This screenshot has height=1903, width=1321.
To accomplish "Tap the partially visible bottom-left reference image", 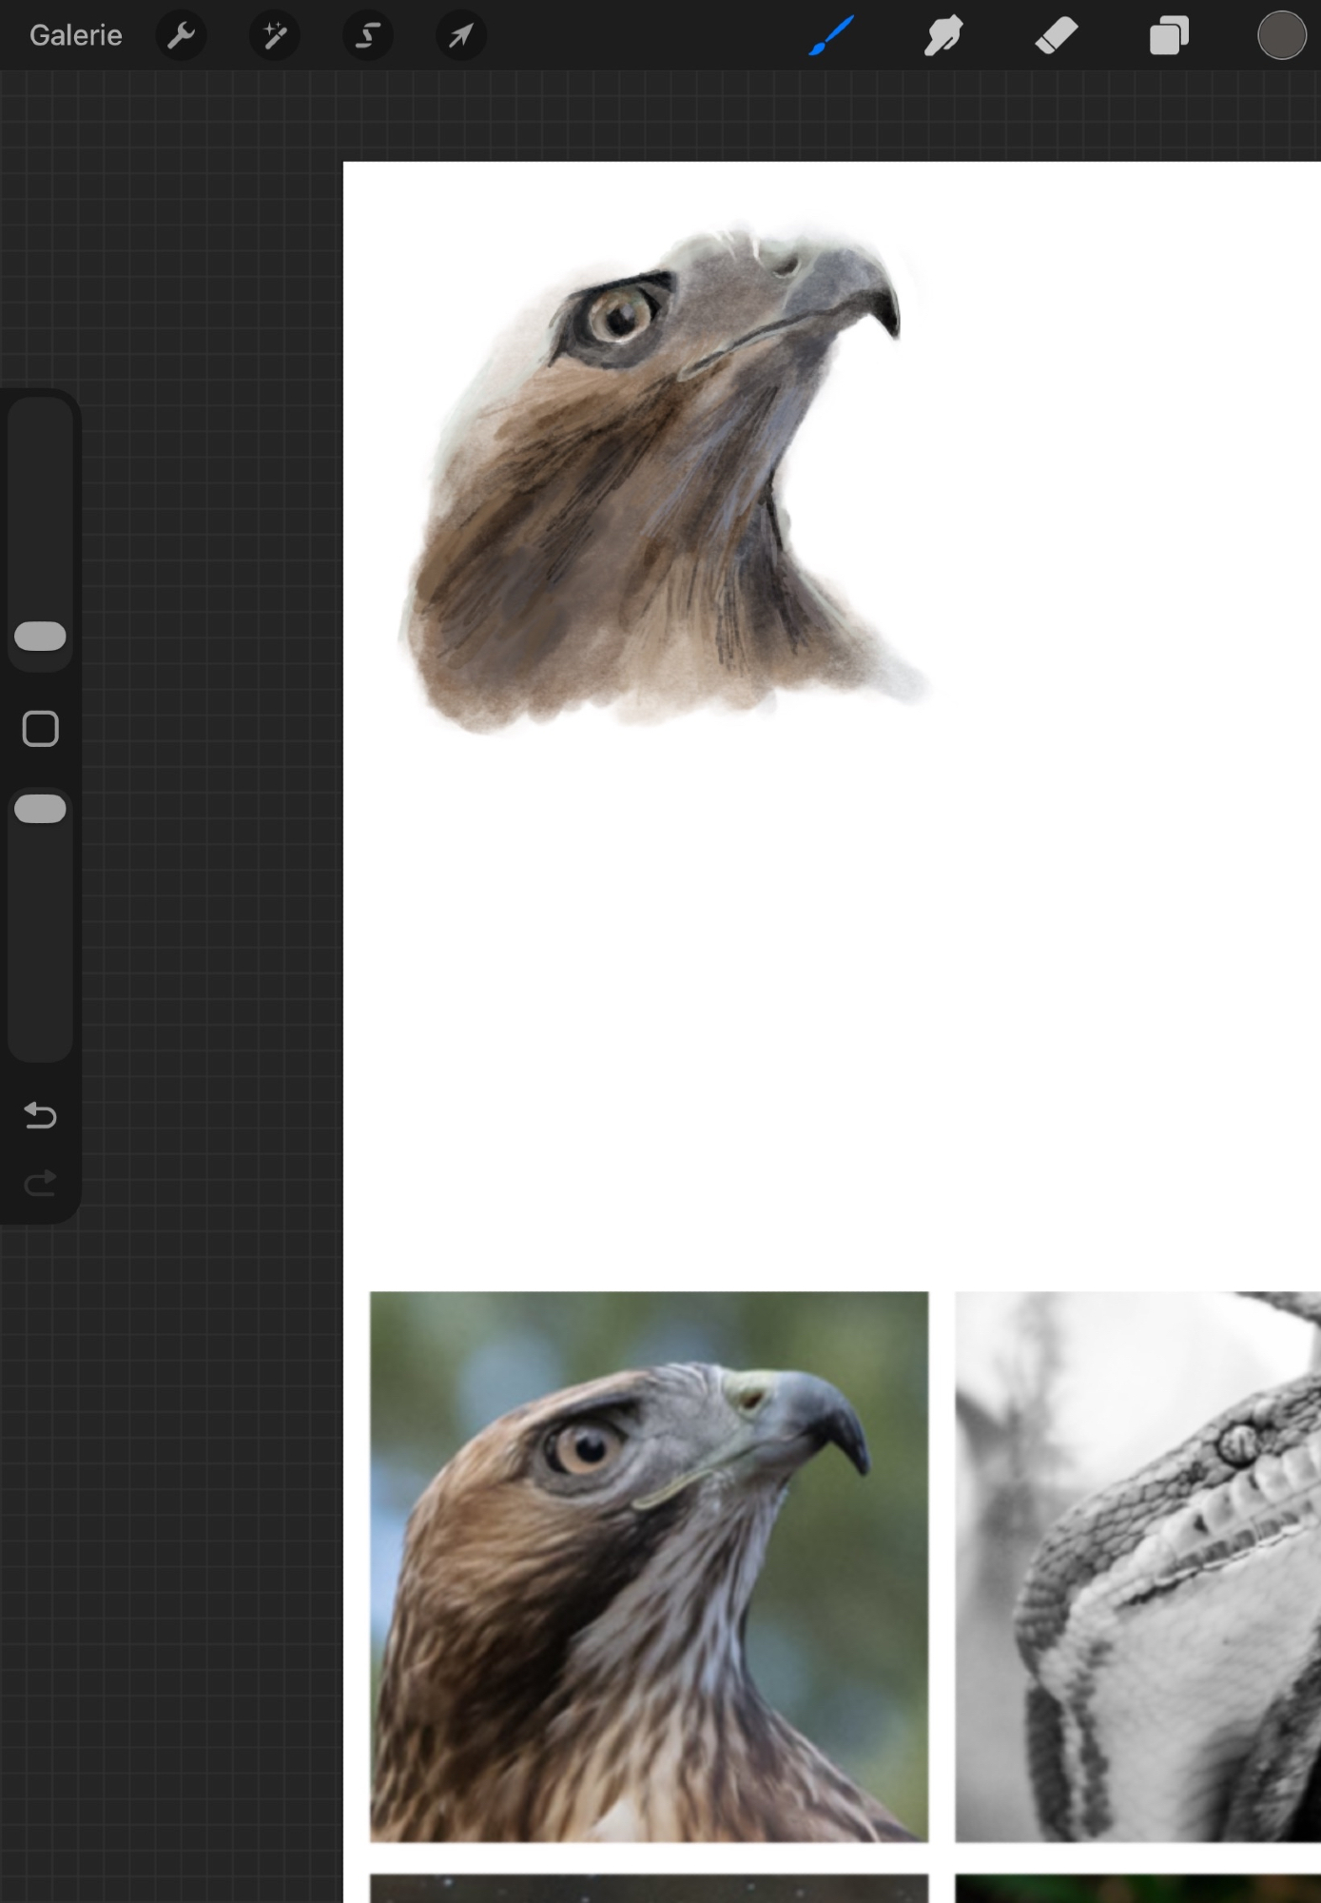I will (x=649, y=1888).
